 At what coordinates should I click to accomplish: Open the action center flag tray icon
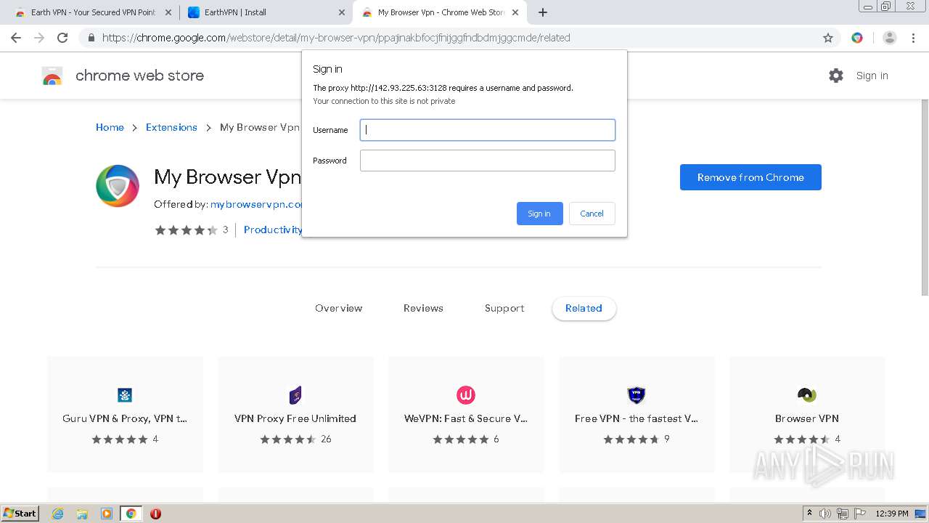click(x=860, y=514)
